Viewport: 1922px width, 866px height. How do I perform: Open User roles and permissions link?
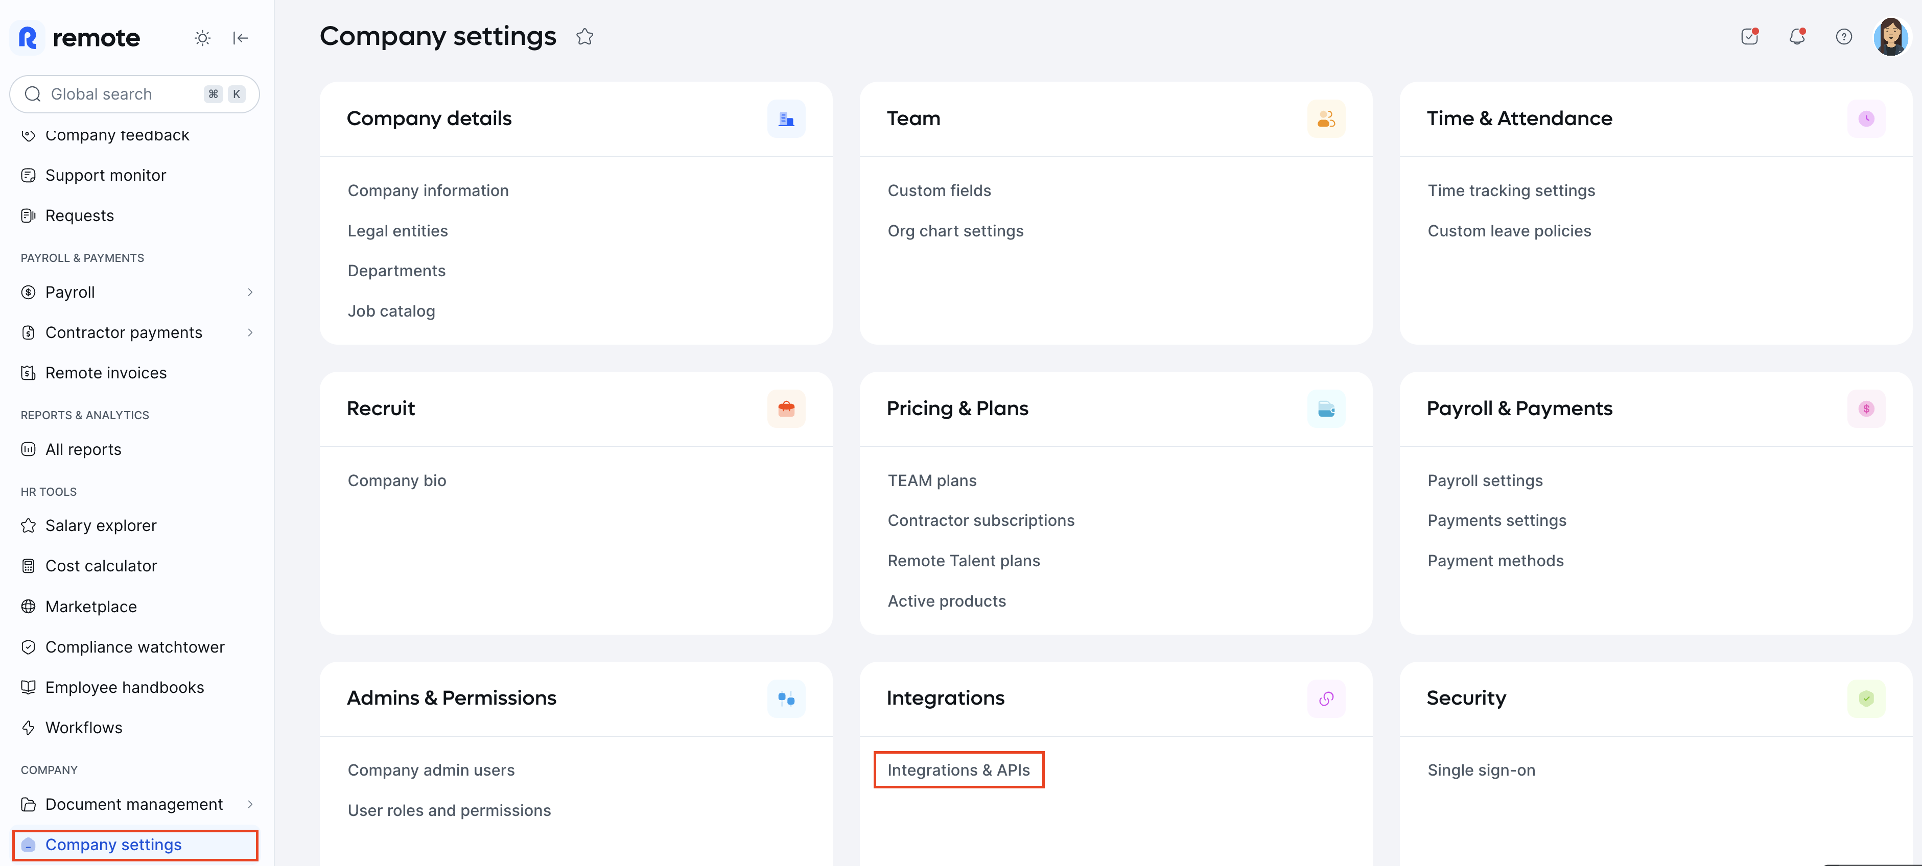(x=449, y=810)
